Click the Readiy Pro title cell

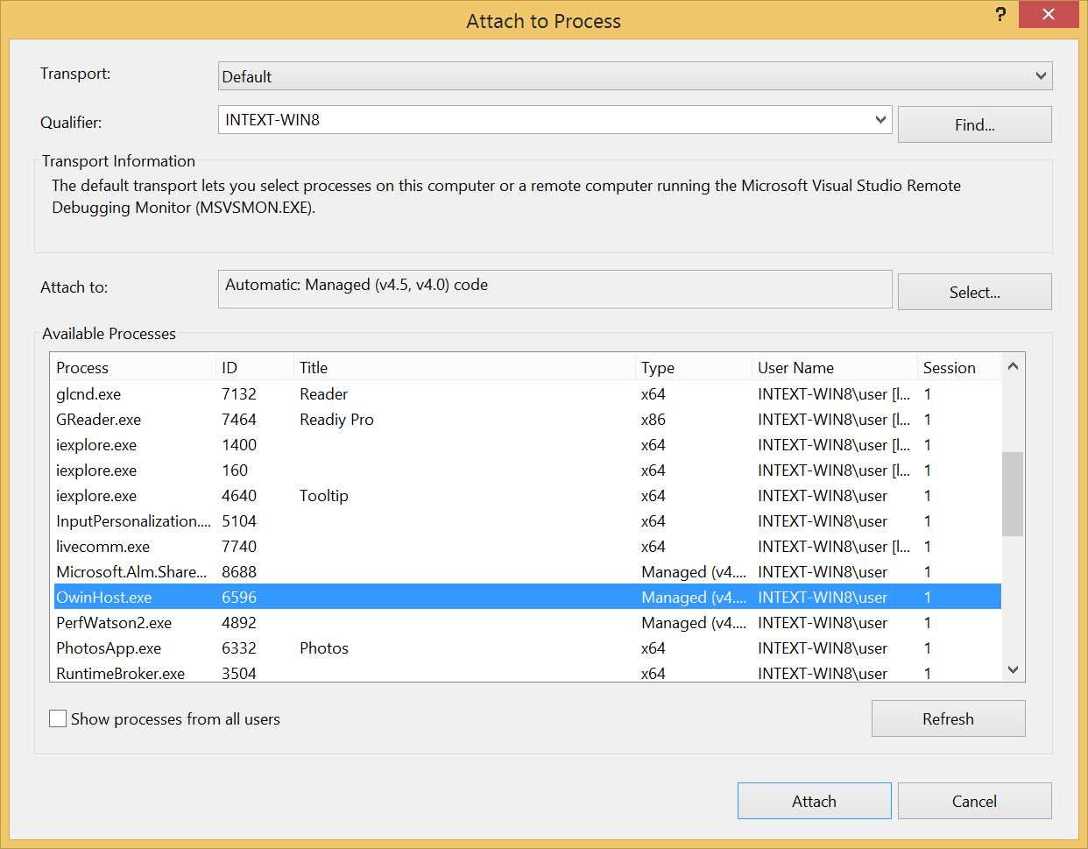pos(336,420)
